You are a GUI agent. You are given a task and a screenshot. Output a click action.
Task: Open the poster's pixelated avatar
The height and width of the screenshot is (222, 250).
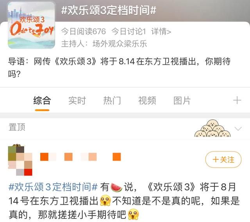pyautogui.click(x=20, y=160)
